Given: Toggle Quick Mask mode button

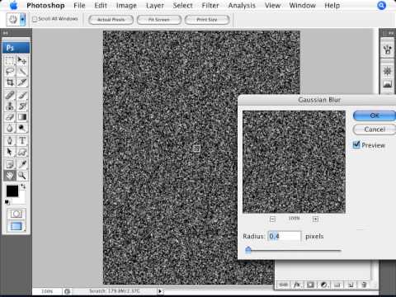Looking at the screenshot, I should tap(16, 214).
